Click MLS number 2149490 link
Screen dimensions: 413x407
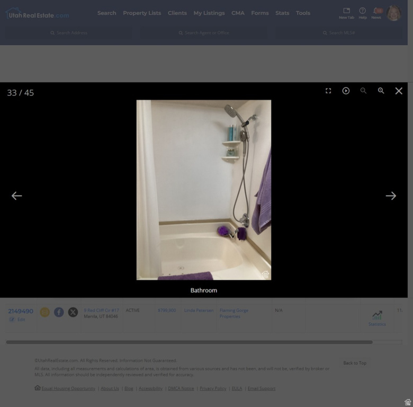21,311
